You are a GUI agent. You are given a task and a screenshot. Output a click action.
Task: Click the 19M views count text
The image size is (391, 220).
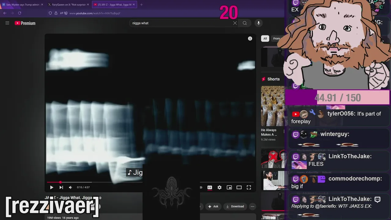coord(54,218)
